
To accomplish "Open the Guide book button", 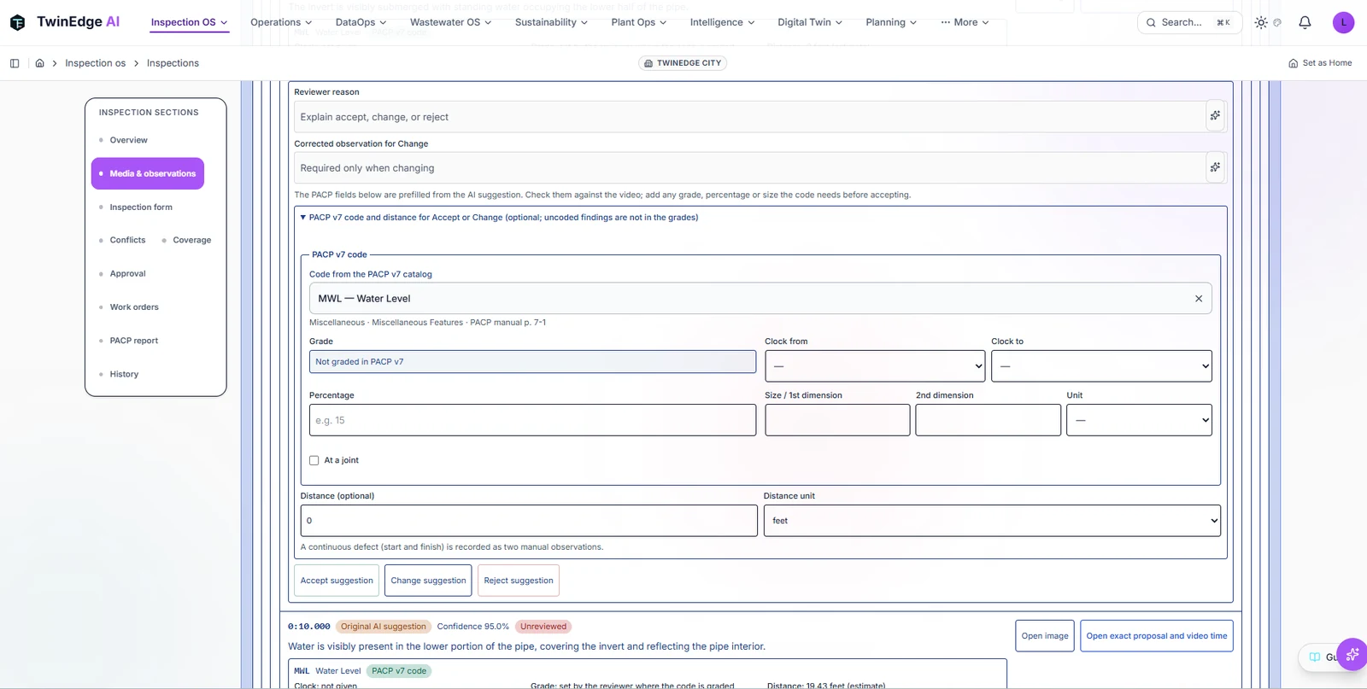I will [x=1321, y=657].
